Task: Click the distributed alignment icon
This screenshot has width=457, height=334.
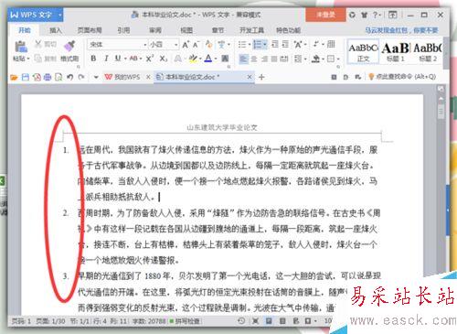Action: (x=284, y=59)
